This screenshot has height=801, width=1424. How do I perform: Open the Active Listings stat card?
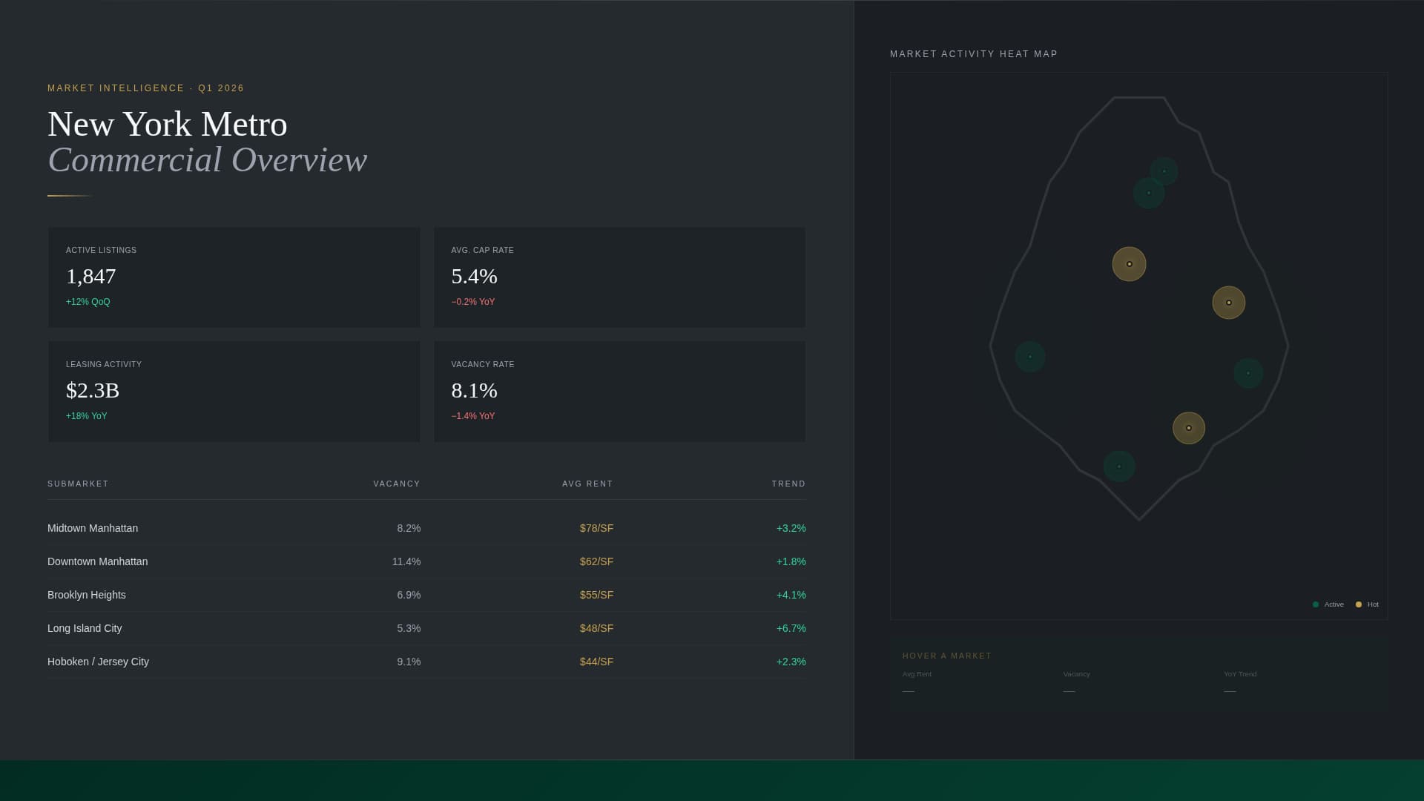pyautogui.click(x=234, y=277)
